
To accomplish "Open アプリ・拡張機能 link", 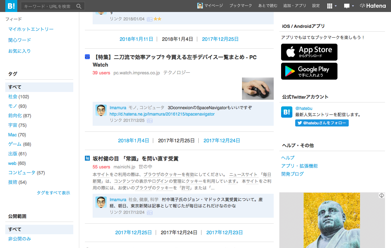I will (299, 166).
